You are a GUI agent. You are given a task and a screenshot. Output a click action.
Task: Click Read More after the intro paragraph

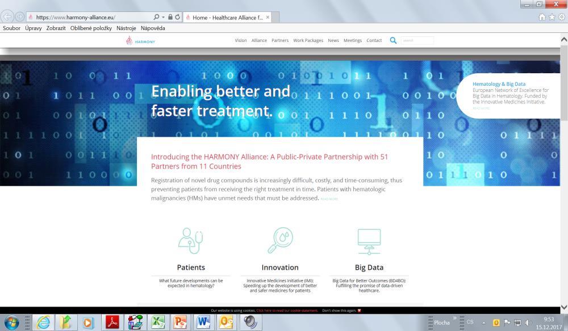pos(329,199)
